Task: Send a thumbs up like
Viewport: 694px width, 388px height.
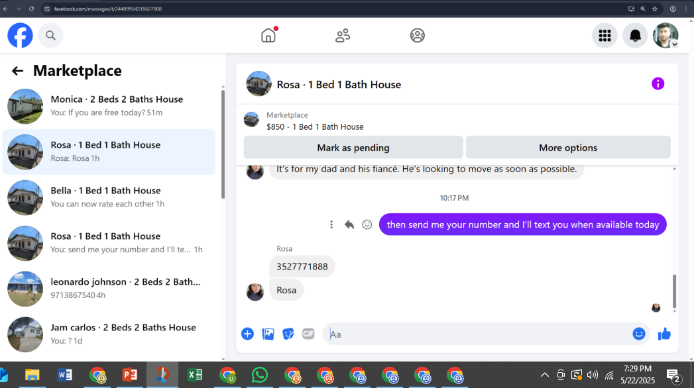Action: pyautogui.click(x=664, y=334)
